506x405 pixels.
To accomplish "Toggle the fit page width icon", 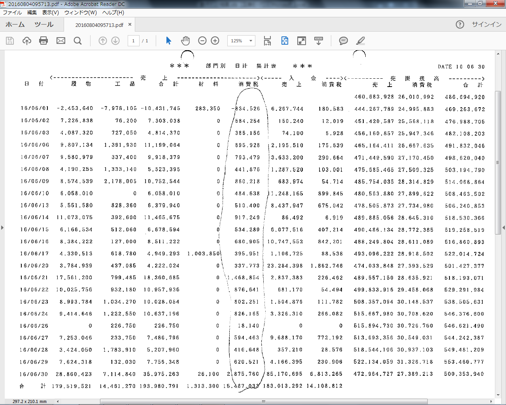I will pyautogui.click(x=268, y=41).
